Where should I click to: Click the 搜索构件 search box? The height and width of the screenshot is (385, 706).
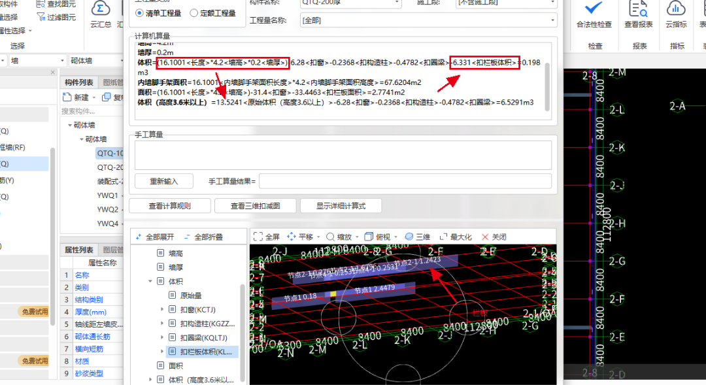coord(92,111)
